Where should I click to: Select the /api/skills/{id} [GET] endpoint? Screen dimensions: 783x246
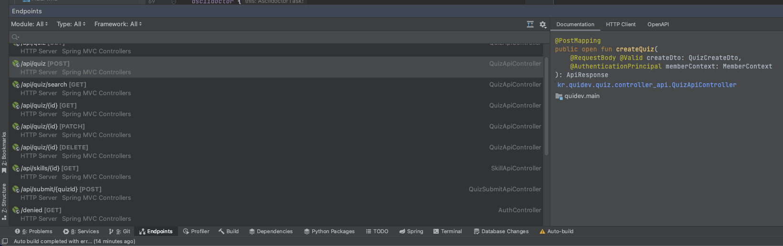(x=276, y=172)
